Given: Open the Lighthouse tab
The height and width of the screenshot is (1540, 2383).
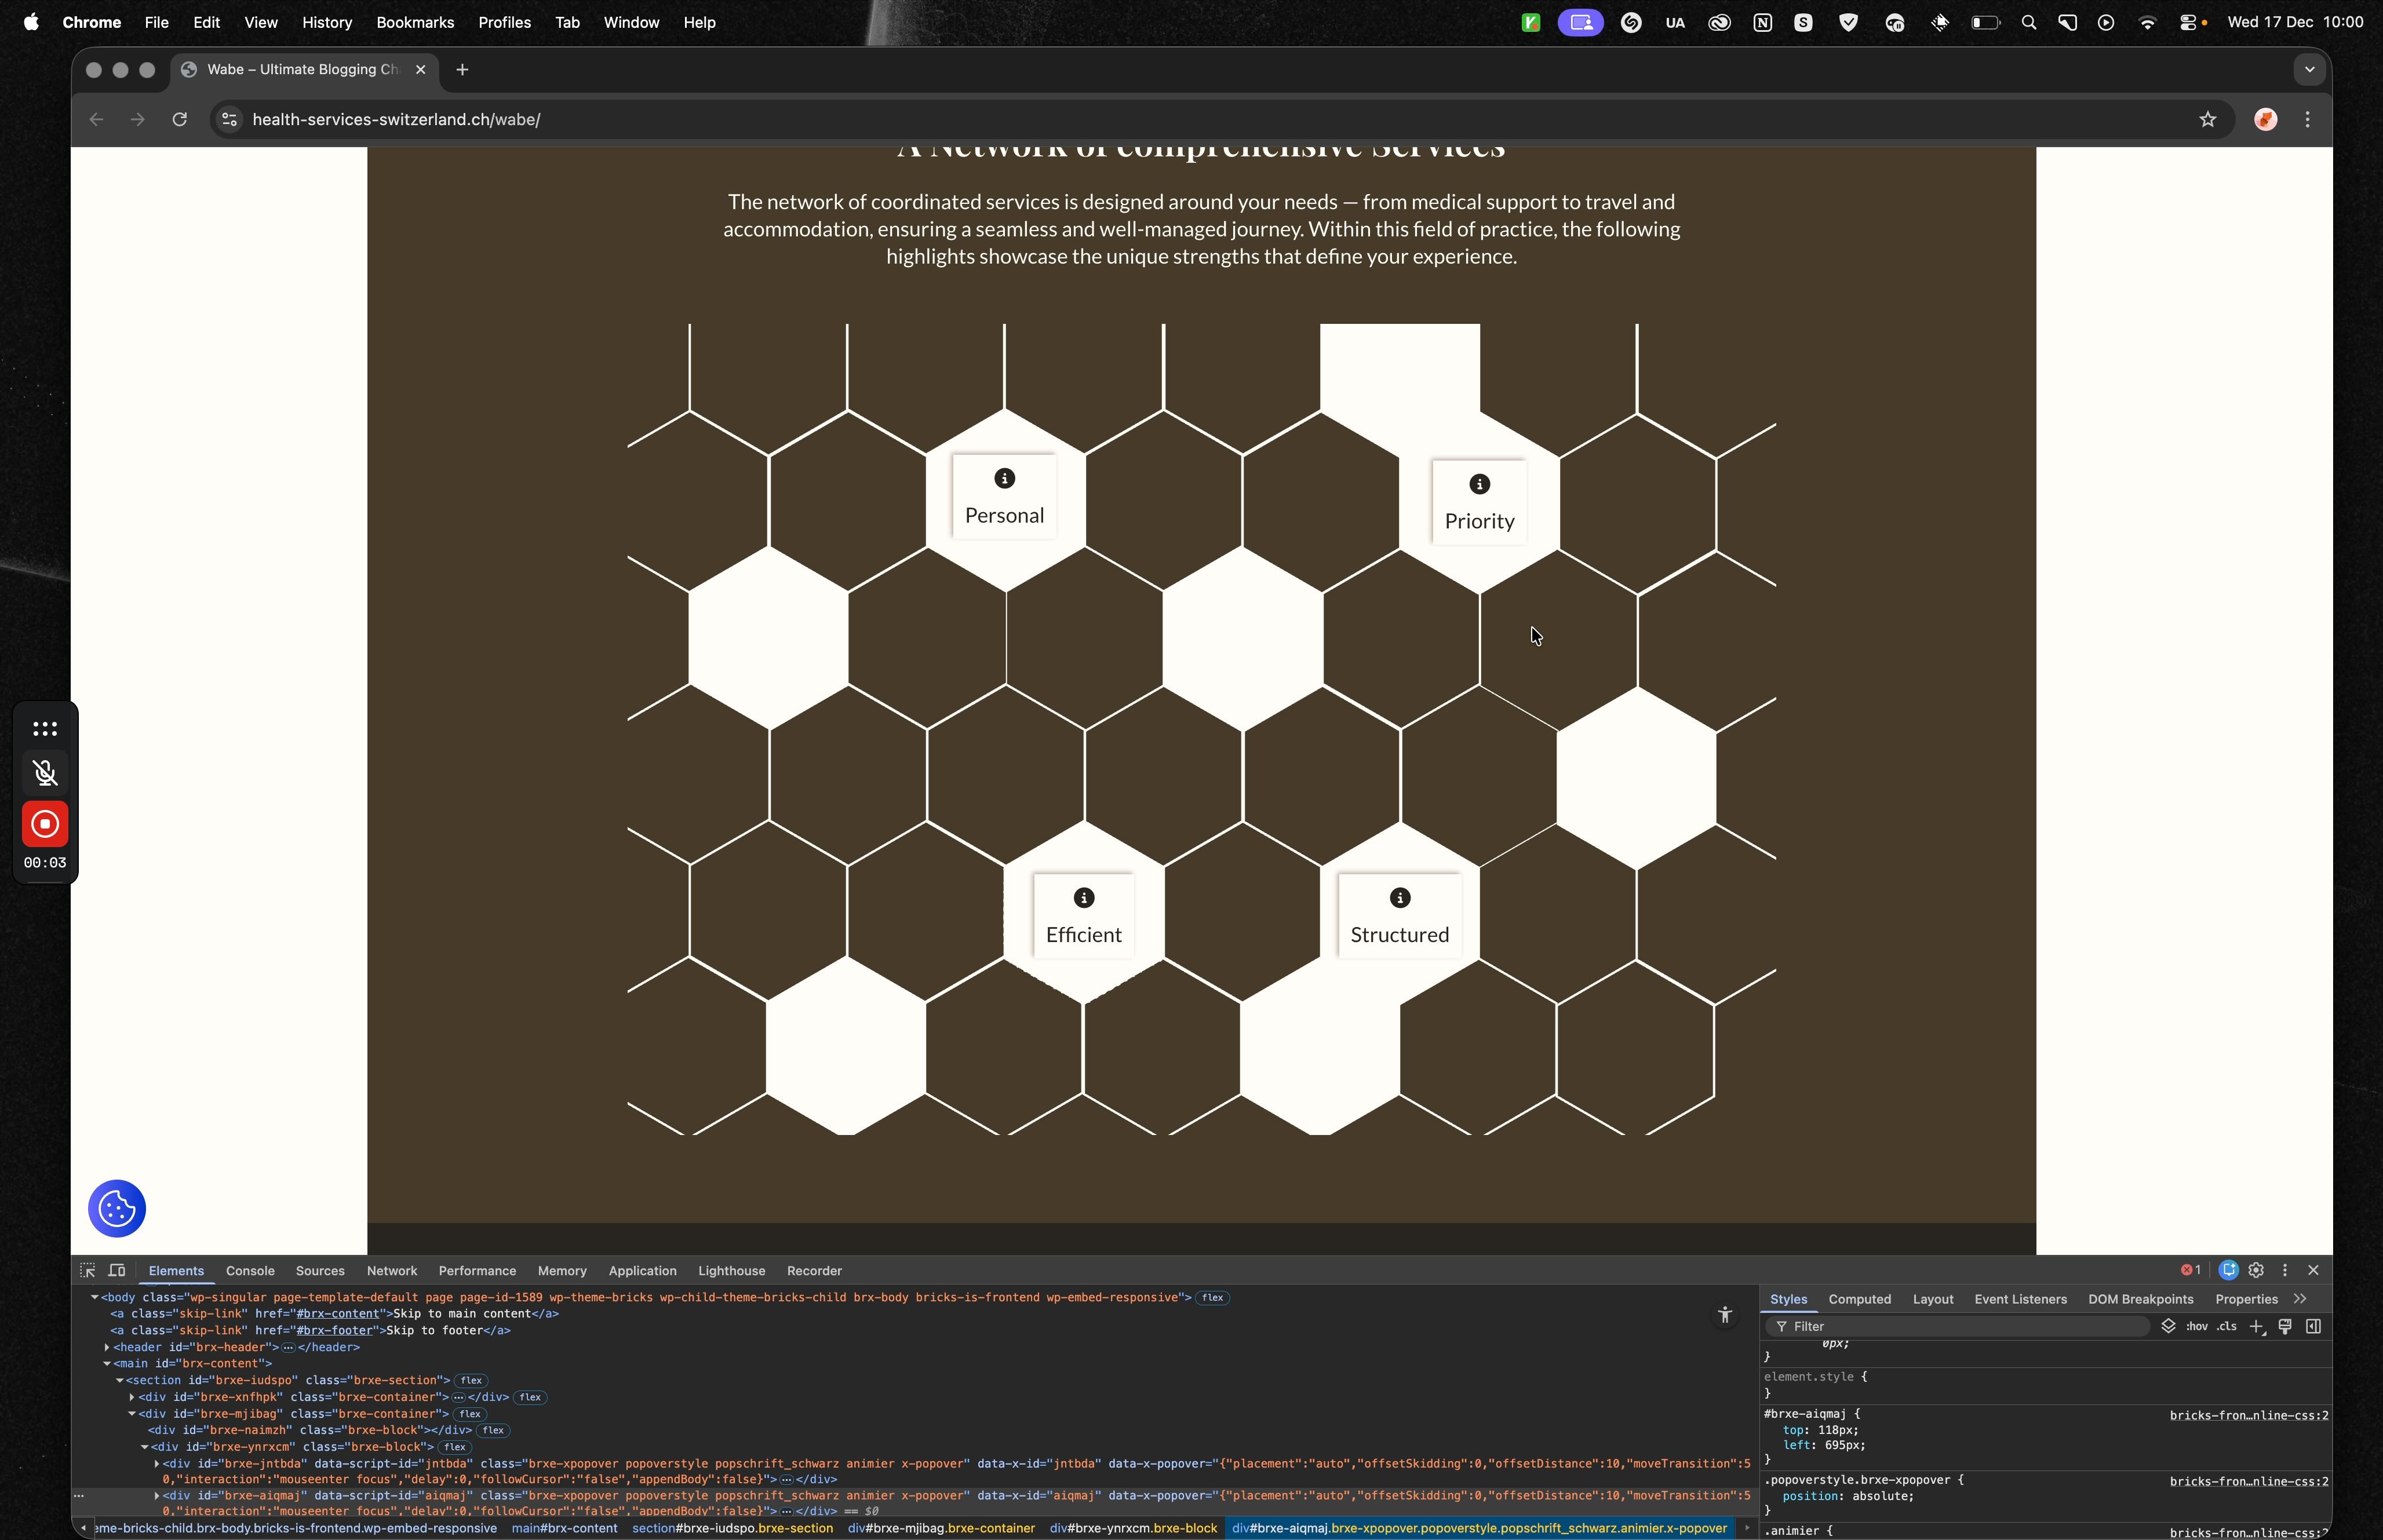Looking at the screenshot, I should pyautogui.click(x=731, y=1270).
